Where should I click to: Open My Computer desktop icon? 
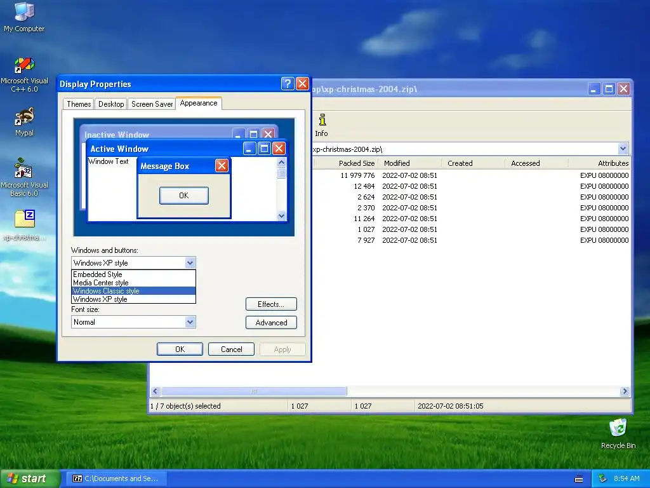24,17
